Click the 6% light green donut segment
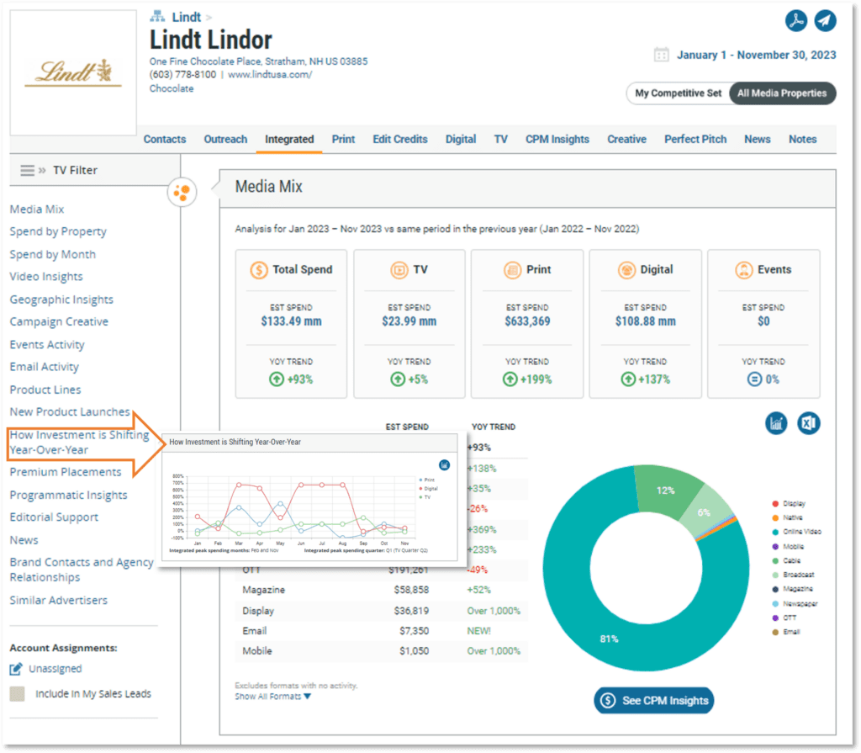 [x=704, y=512]
